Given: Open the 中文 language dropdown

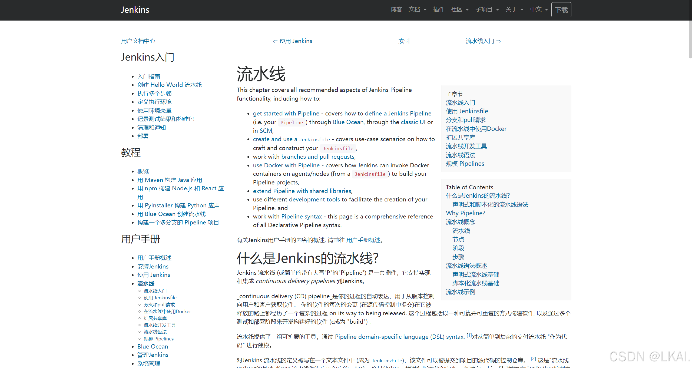Looking at the screenshot, I should [x=539, y=10].
